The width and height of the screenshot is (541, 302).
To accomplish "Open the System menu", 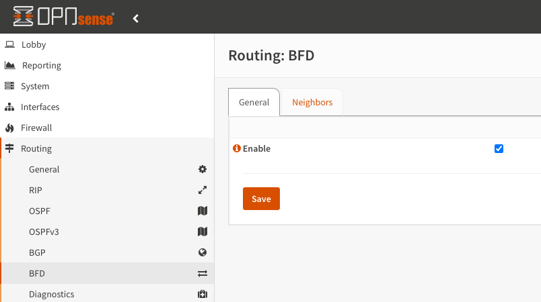I will [x=35, y=87].
